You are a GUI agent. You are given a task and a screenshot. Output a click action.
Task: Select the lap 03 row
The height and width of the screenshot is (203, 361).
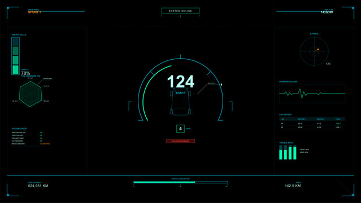tap(312, 127)
